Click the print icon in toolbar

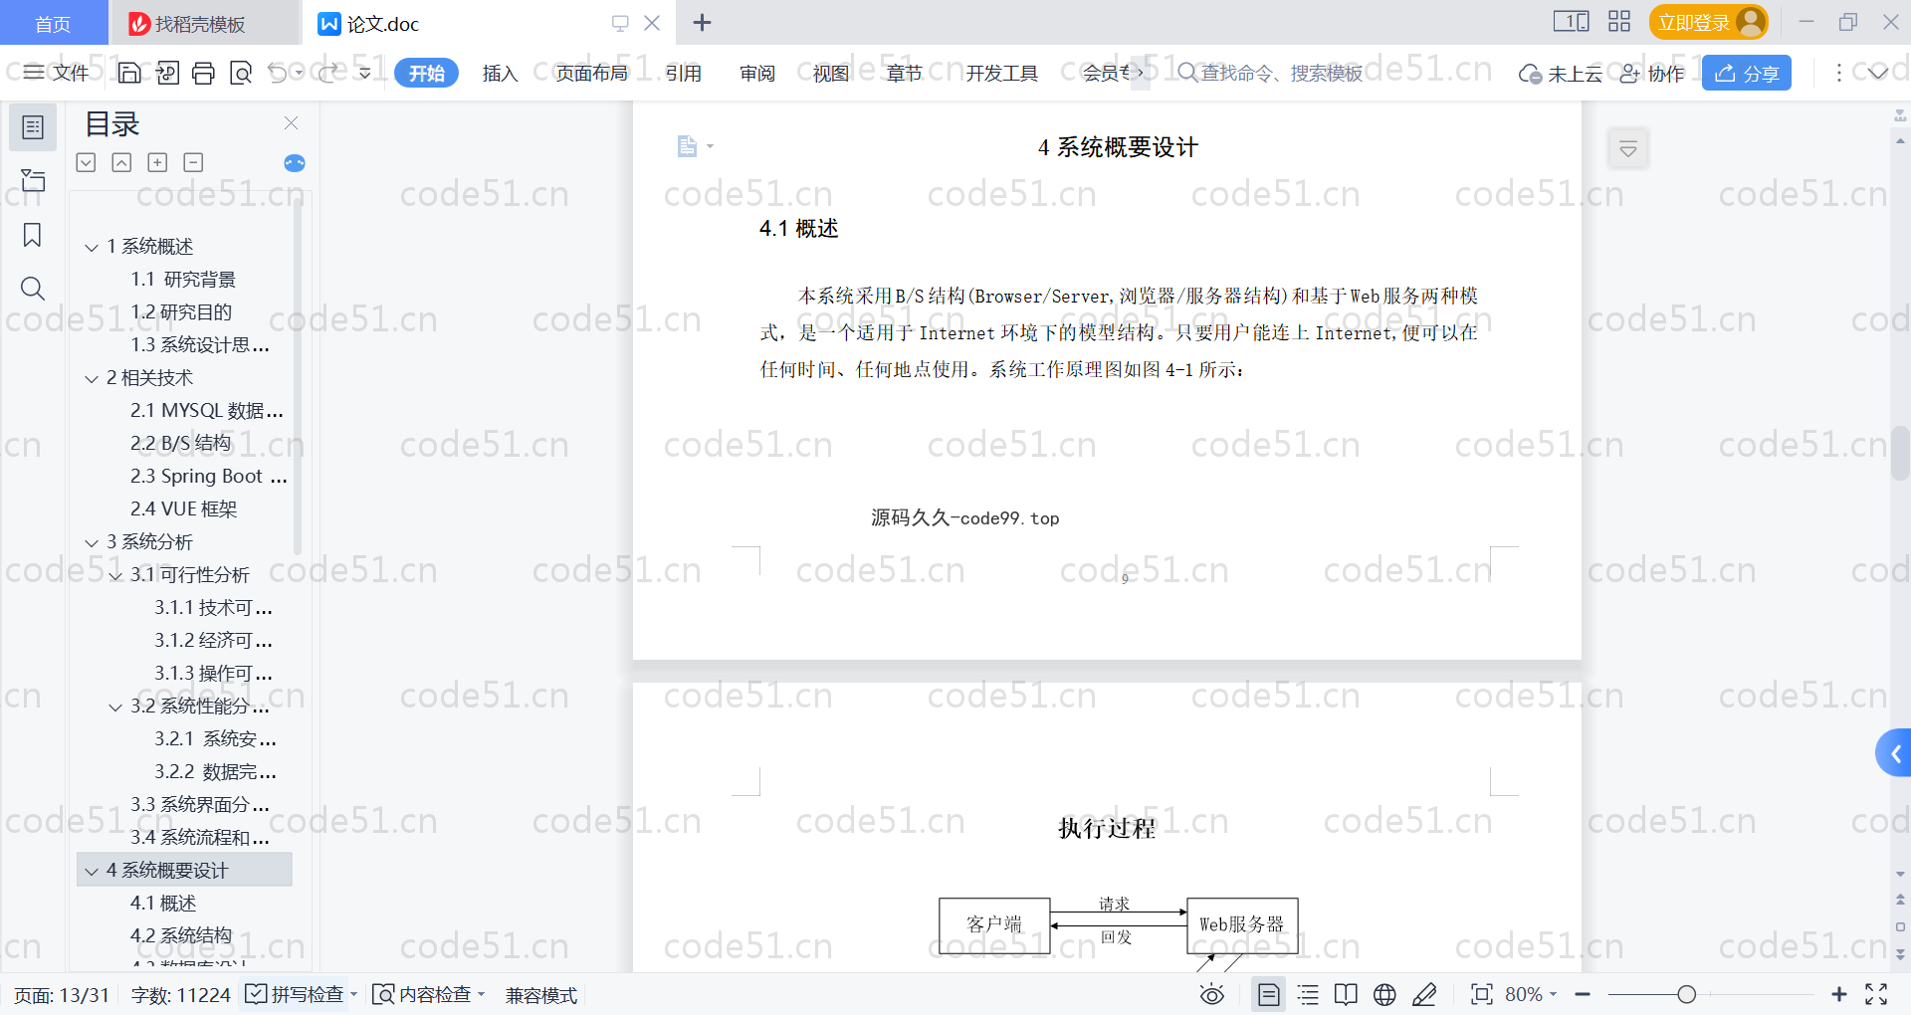[203, 73]
